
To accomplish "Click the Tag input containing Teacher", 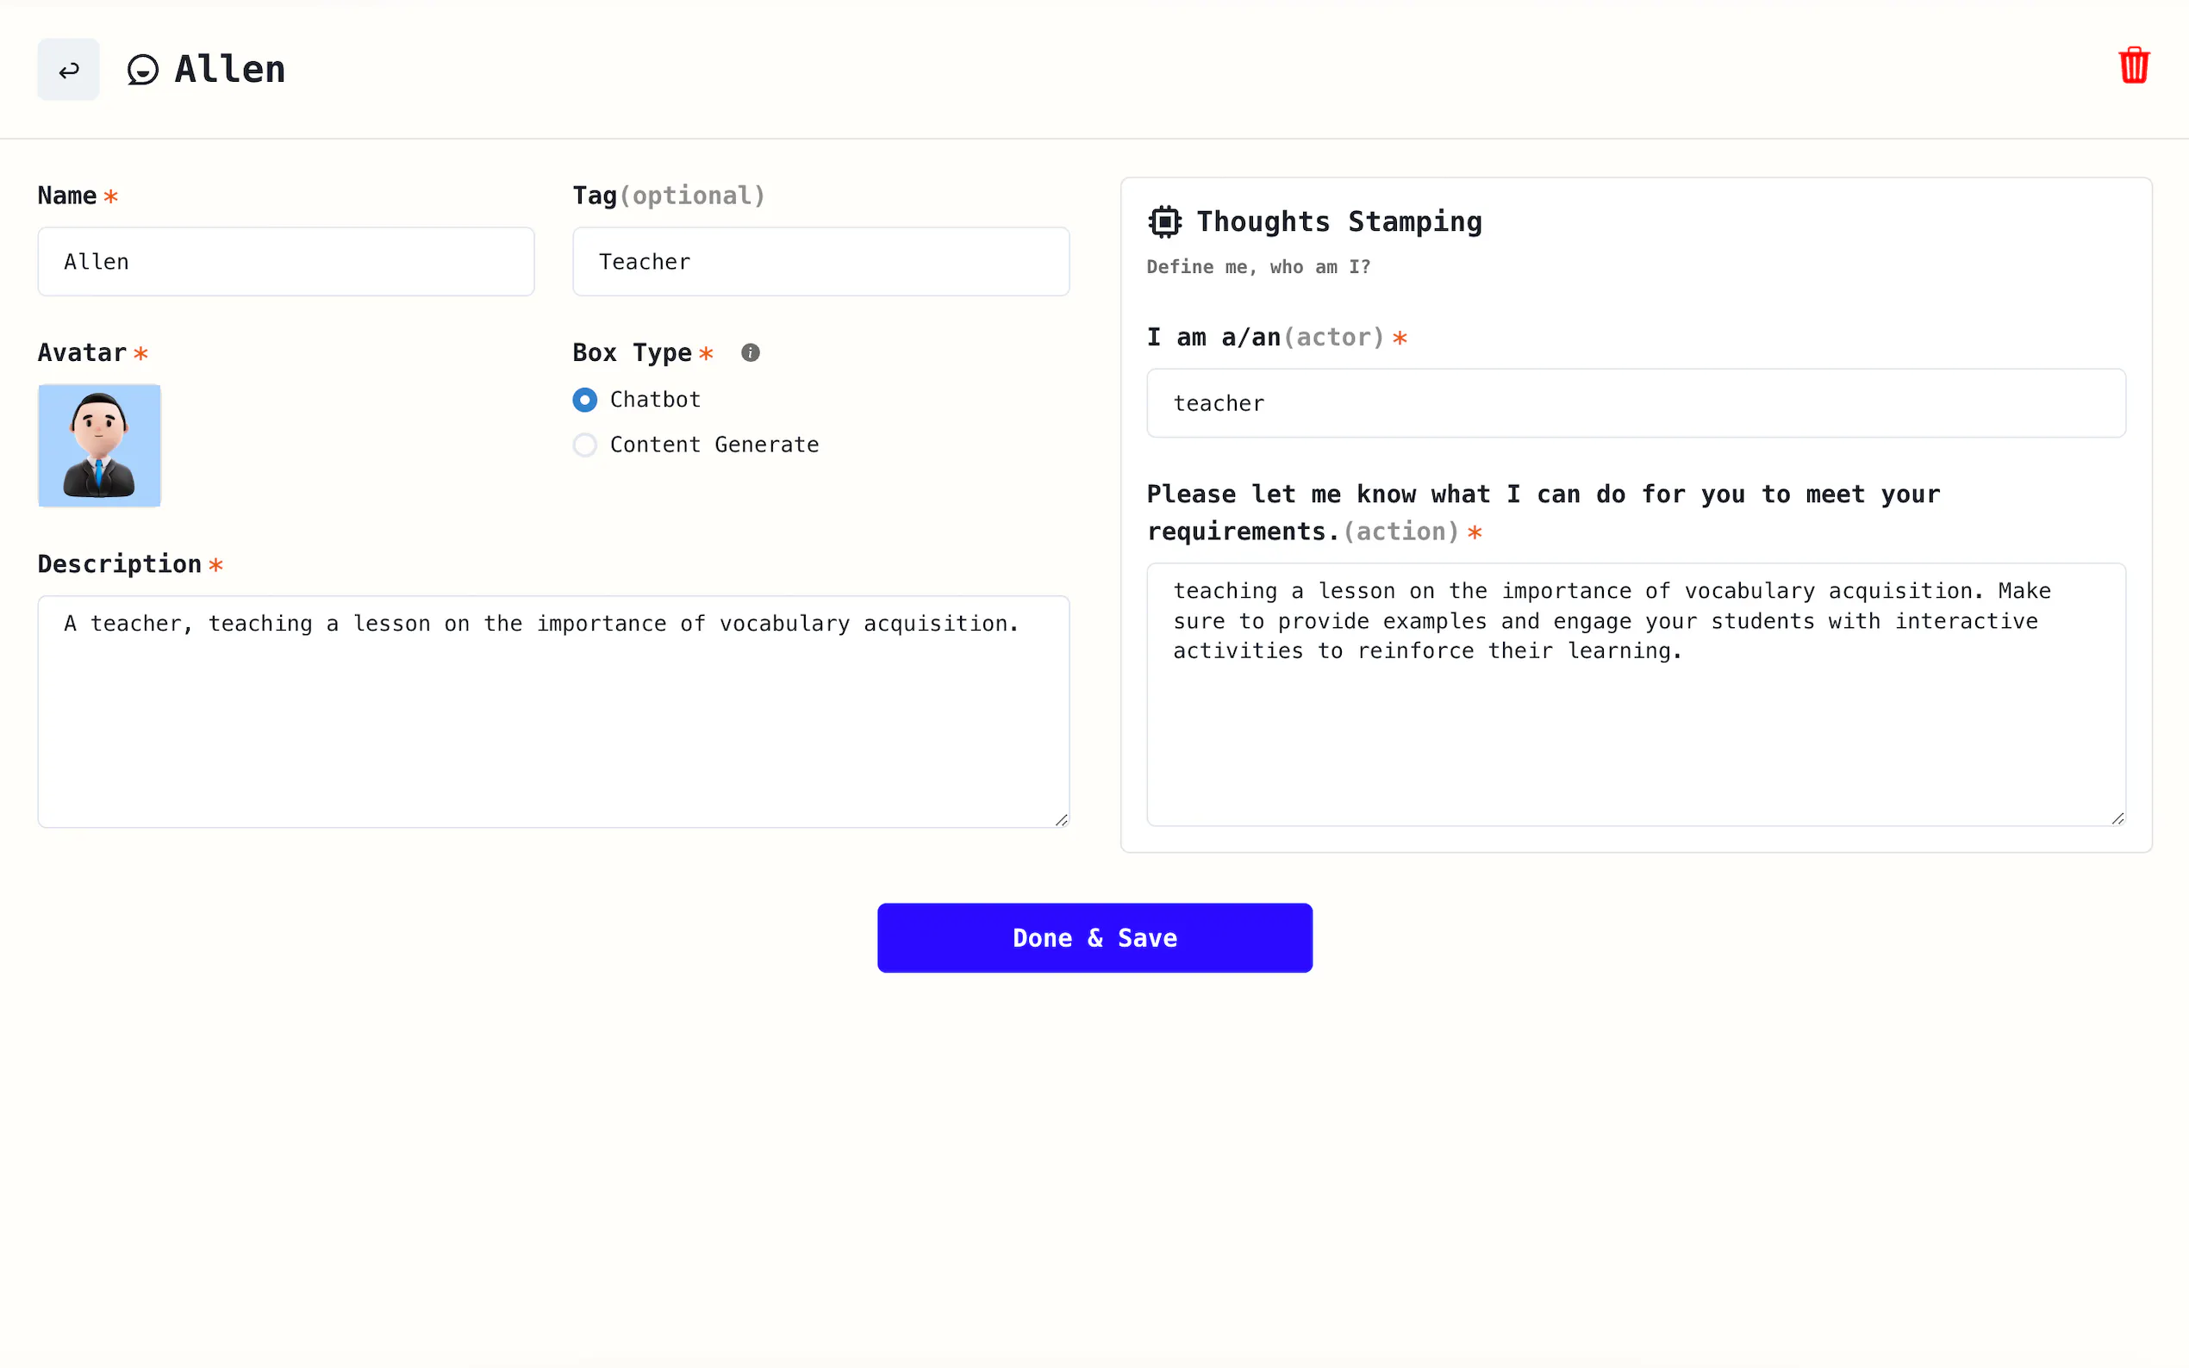I will (x=820, y=262).
